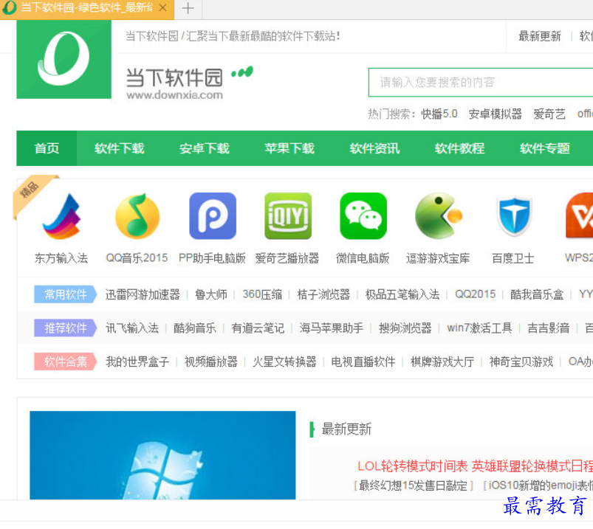Open the 视频播放器 collection link
The height and width of the screenshot is (529, 593).
(x=211, y=362)
